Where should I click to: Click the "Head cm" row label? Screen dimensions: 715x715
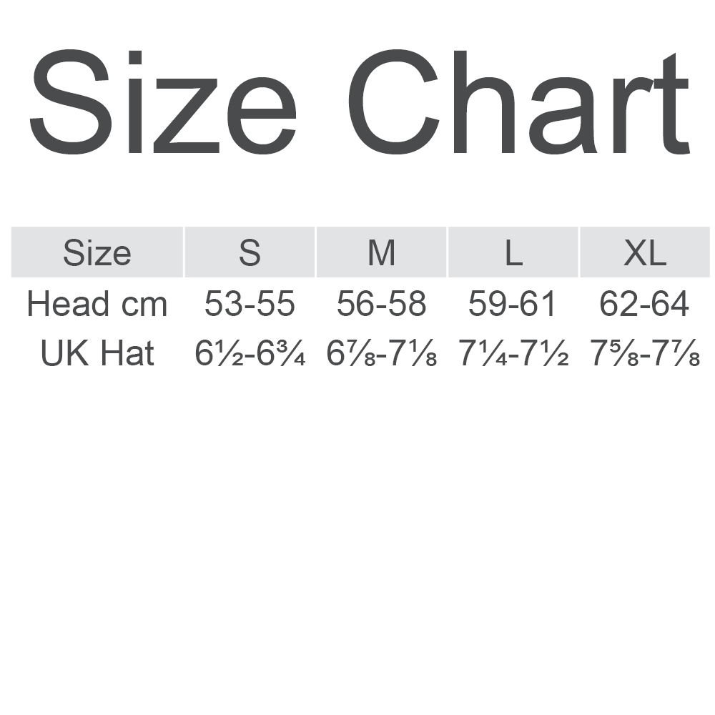[x=97, y=305]
